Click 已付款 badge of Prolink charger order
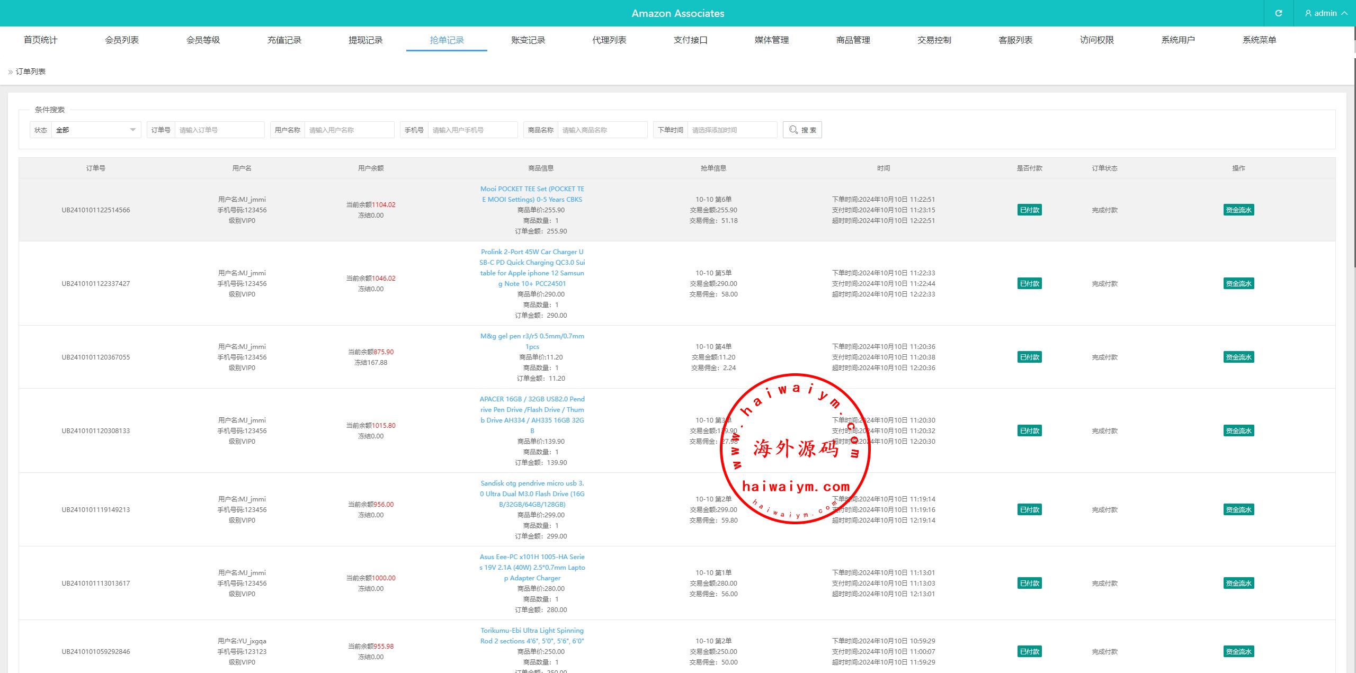 1029,284
